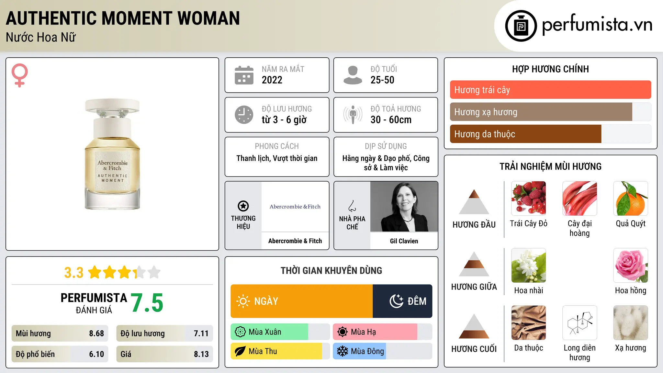Select the style text Thanh lịch, Vượt thời gian
The width and height of the screenshot is (663, 373).
pyautogui.click(x=277, y=158)
